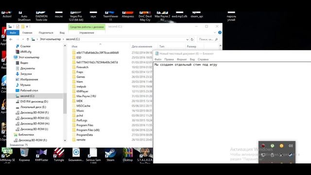
Task: Launch the Steam desktop shortcut
Action: pos(110,155)
